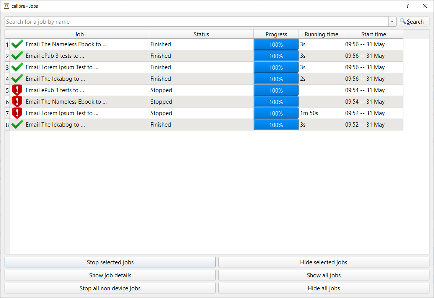Image resolution: width=434 pixels, height=298 pixels.
Task: Click '09:52 -- 31 May' start time in row 7
Action: pos(365,113)
